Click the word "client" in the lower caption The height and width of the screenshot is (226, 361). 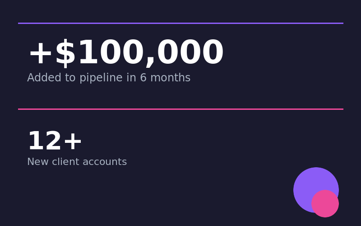64,162
